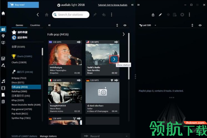Collapse the genre list double arrow
The width and height of the screenshot is (207, 138).
click(x=49, y=25)
